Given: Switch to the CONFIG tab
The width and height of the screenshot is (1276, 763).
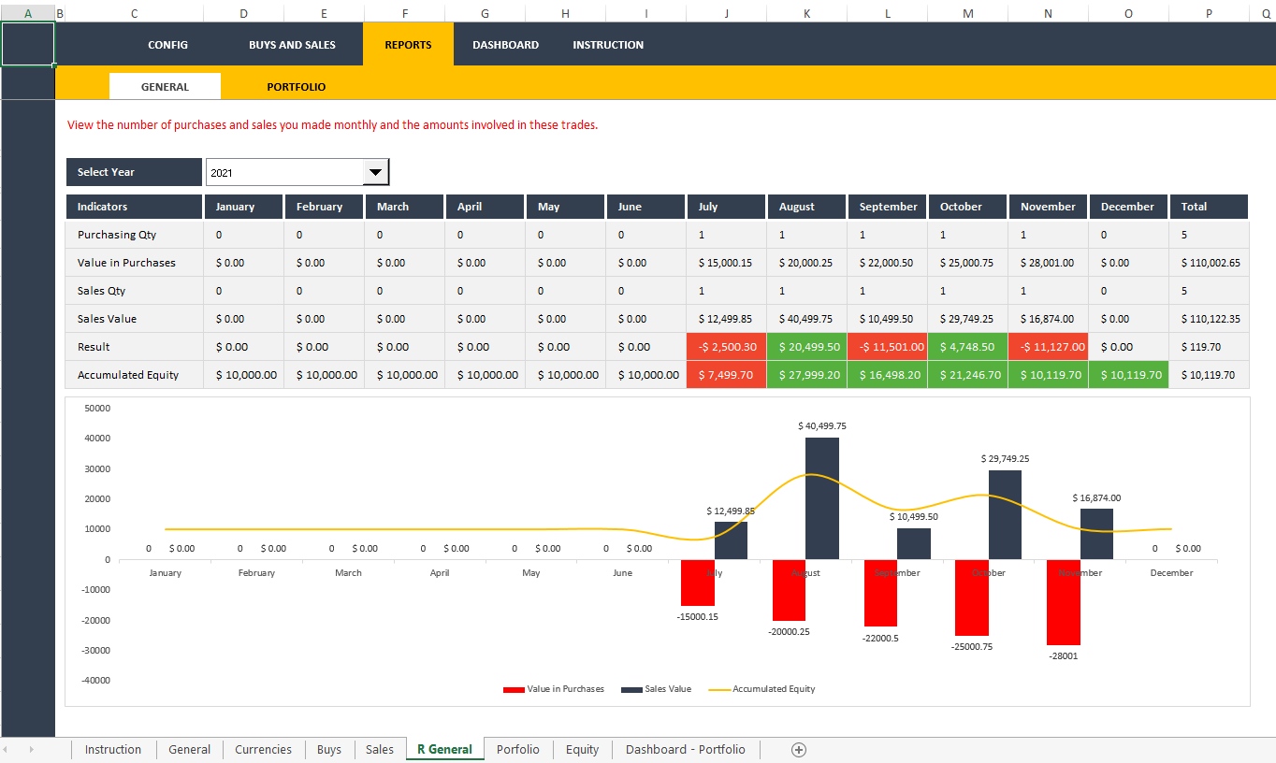Looking at the screenshot, I should pyautogui.click(x=167, y=44).
